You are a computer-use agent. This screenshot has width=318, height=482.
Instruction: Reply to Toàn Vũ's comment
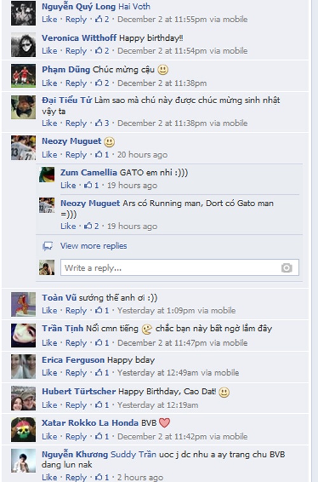pyautogui.click(x=76, y=311)
